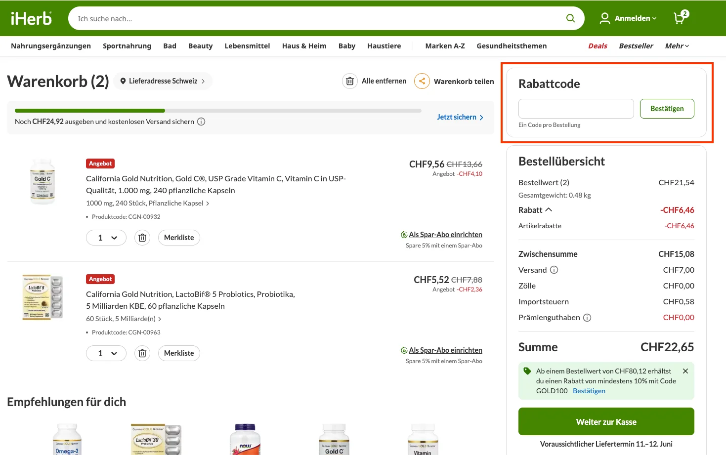Open Sportnahrung menu
This screenshot has width=726, height=455.
[127, 46]
